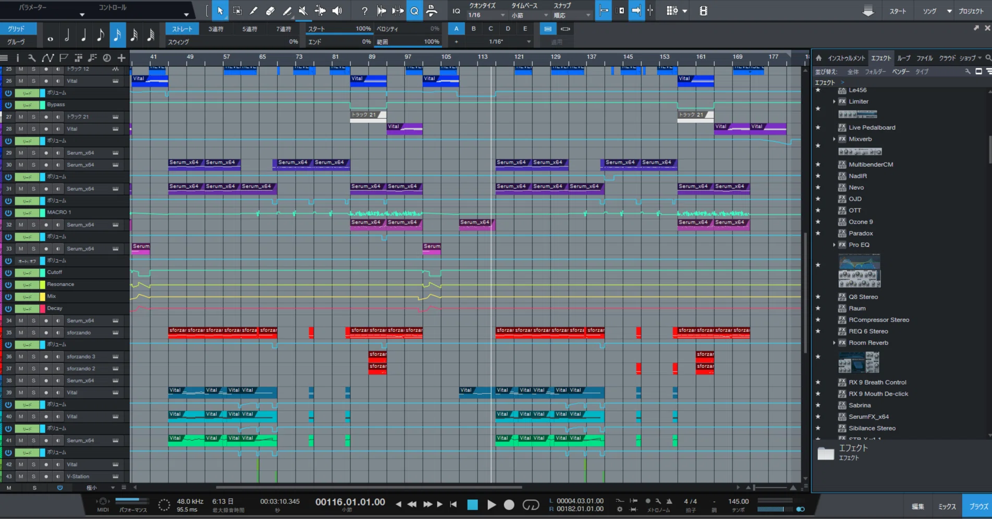Open the video player film icon
Screen dimensions: 992x519
[703, 11]
